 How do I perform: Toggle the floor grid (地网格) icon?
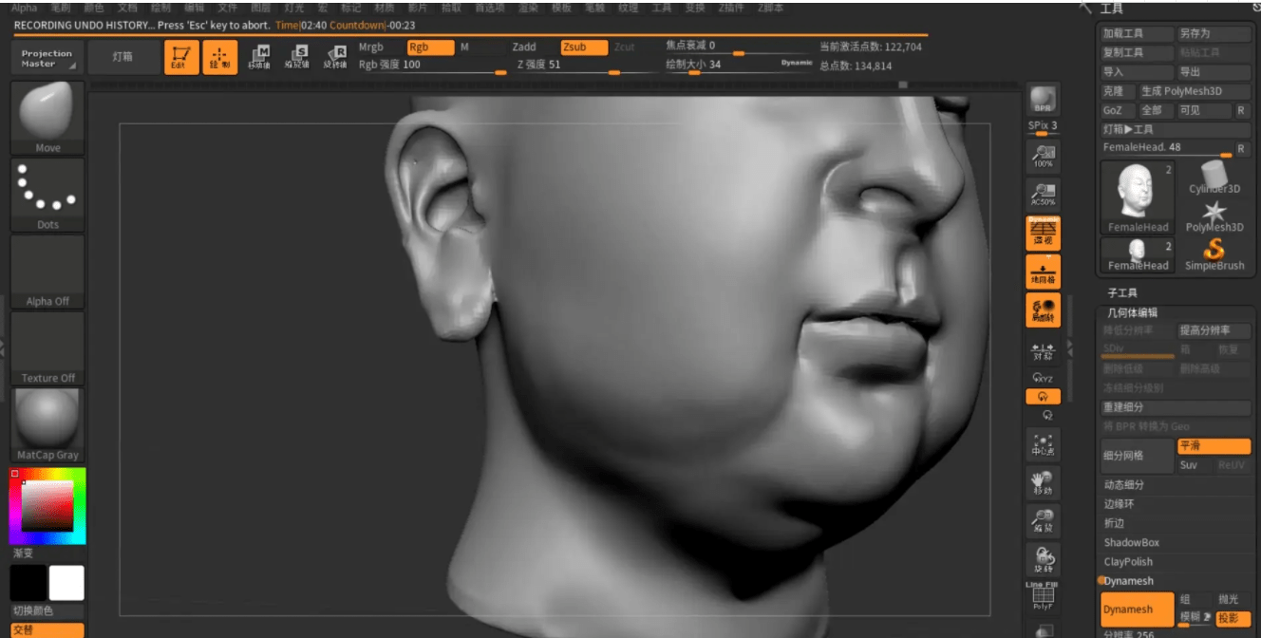click(1042, 273)
